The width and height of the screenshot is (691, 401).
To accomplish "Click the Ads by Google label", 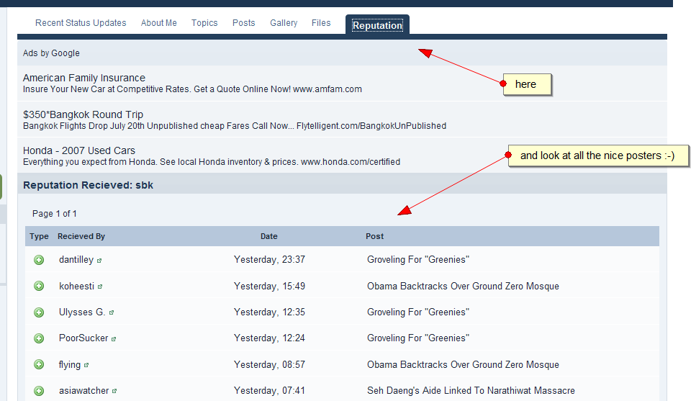I will pos(51,53).
